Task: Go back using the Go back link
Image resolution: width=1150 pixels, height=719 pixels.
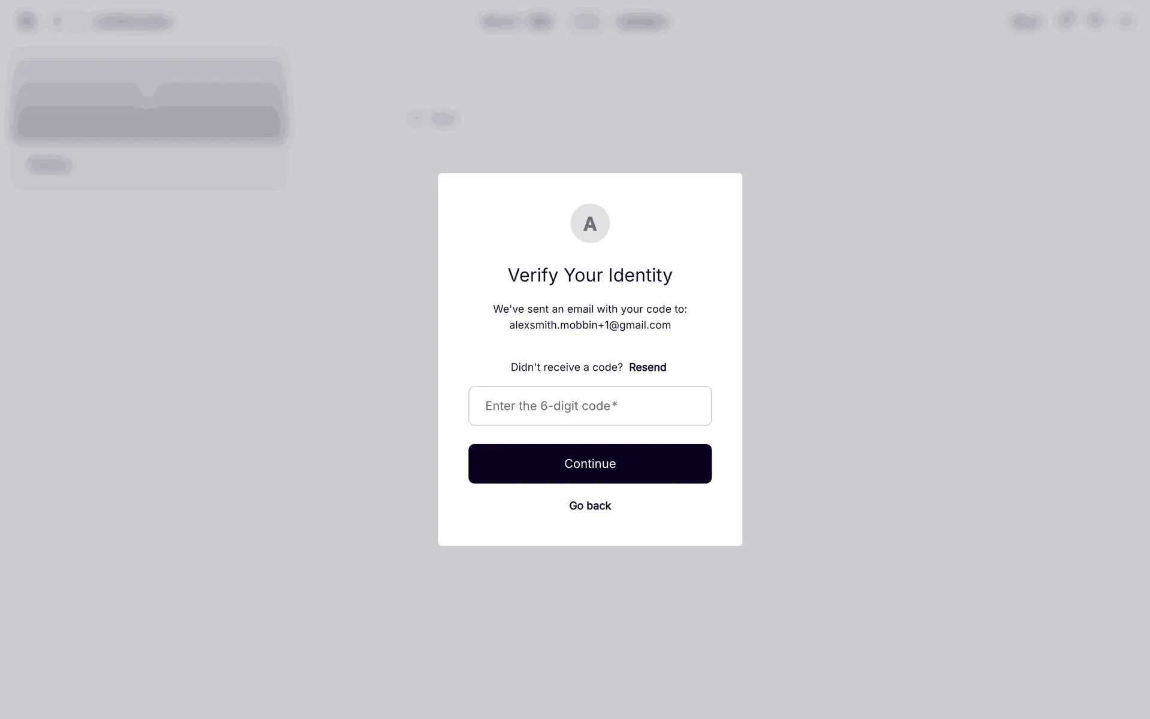Action: click(x=590, y=506)
